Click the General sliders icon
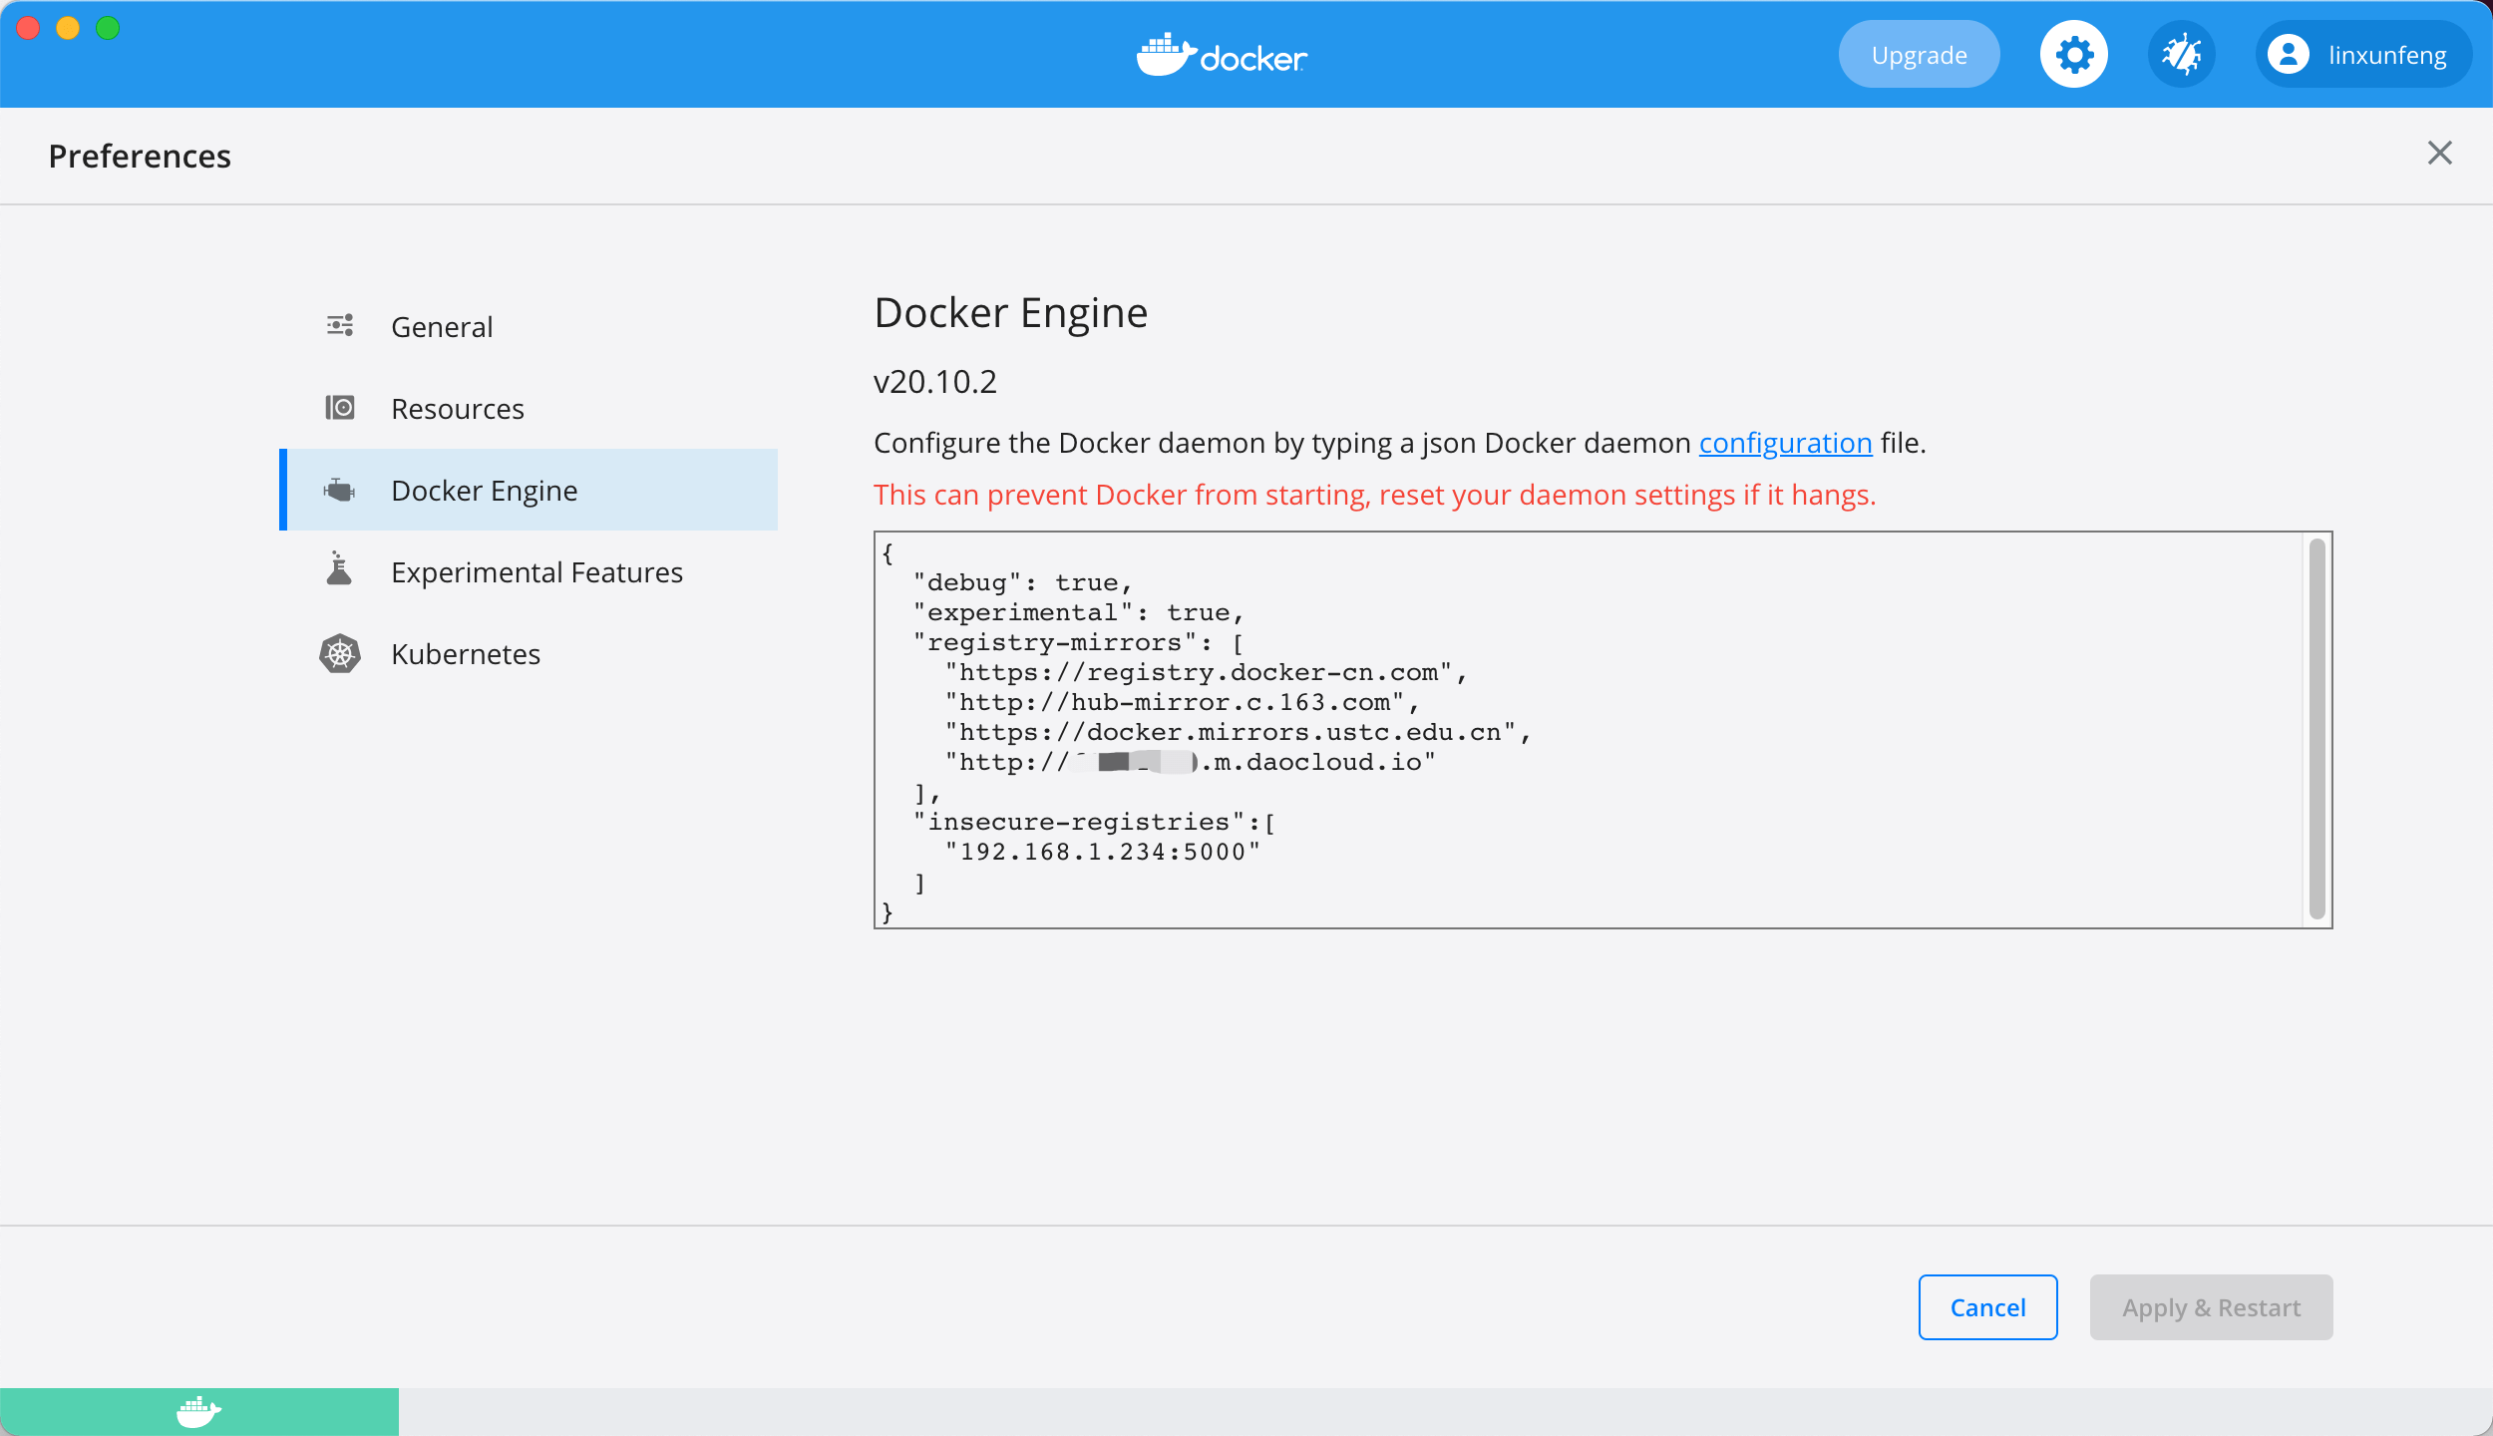This screenshot has height=1436, width=2493. (x=340, y=326)
